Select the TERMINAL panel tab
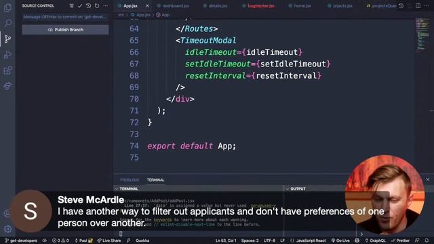 point(155,180)
